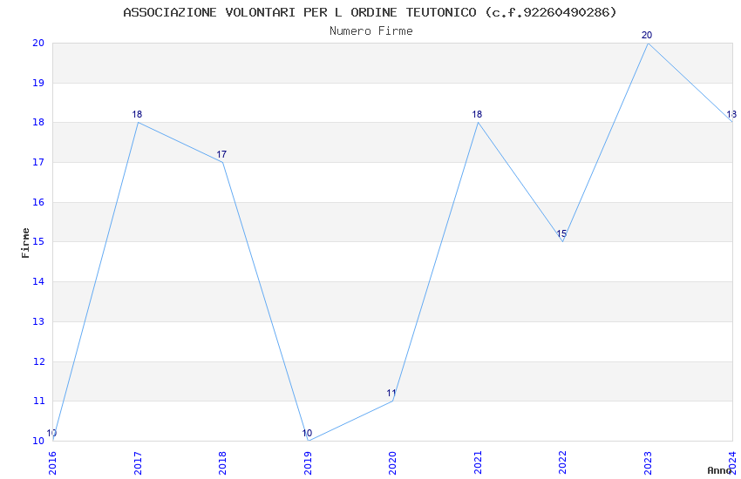
Task: Click the 2024 x-axis year label
Action: click(x=733, y=463)
